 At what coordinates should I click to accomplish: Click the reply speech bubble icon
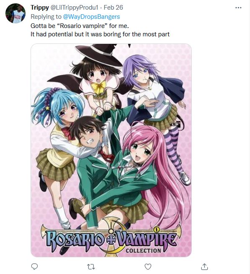(34, 266)
